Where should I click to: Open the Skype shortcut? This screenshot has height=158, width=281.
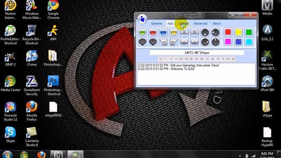[x=11, y=134]
